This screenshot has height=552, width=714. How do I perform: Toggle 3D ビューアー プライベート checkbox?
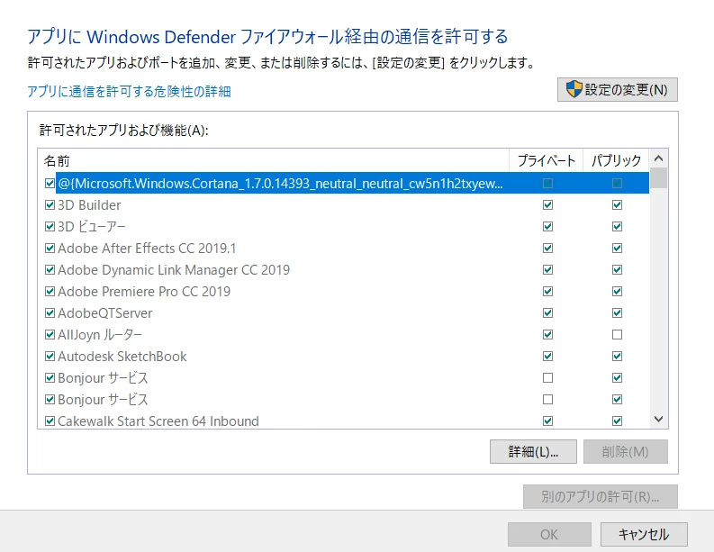[x=547, y=226]
